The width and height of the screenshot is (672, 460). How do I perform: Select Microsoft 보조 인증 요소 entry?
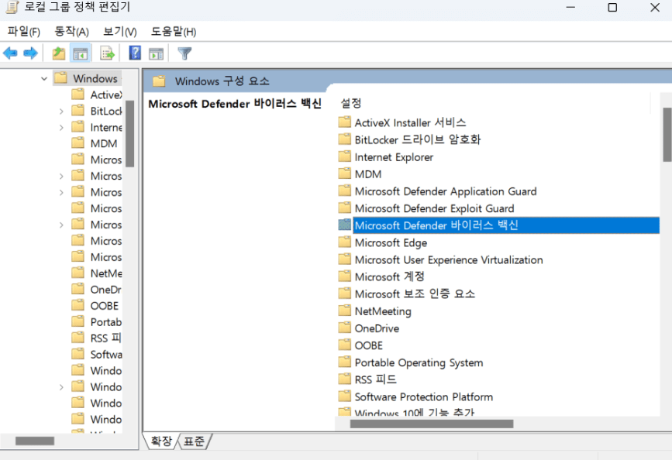pos(415,294)
